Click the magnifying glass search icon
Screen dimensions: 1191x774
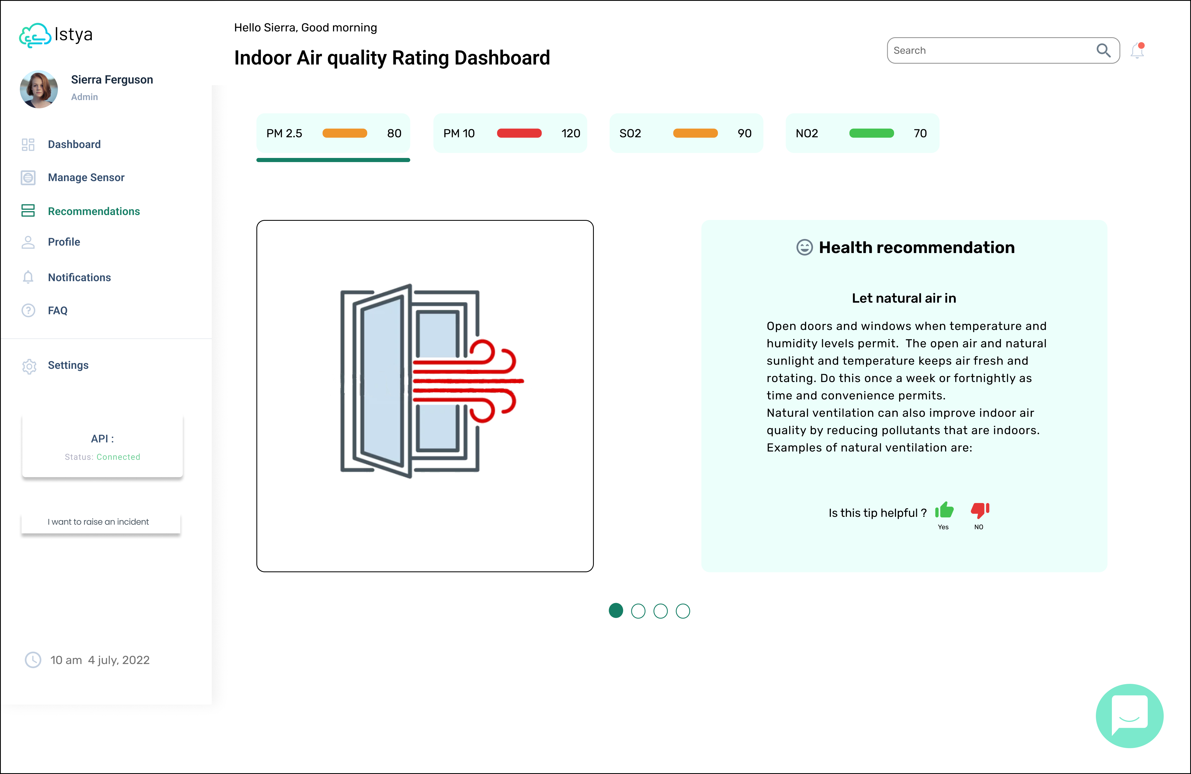[1103, 50]
